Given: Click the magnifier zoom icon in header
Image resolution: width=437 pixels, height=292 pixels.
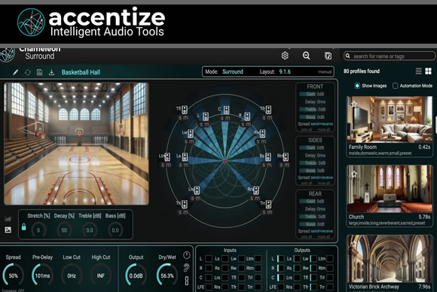Looking at the screenshot, I should (x=306, y=56).
